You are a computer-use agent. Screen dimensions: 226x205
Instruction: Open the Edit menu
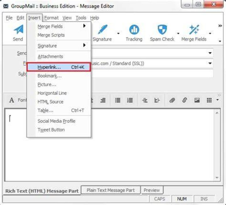(x=20, y=18)
